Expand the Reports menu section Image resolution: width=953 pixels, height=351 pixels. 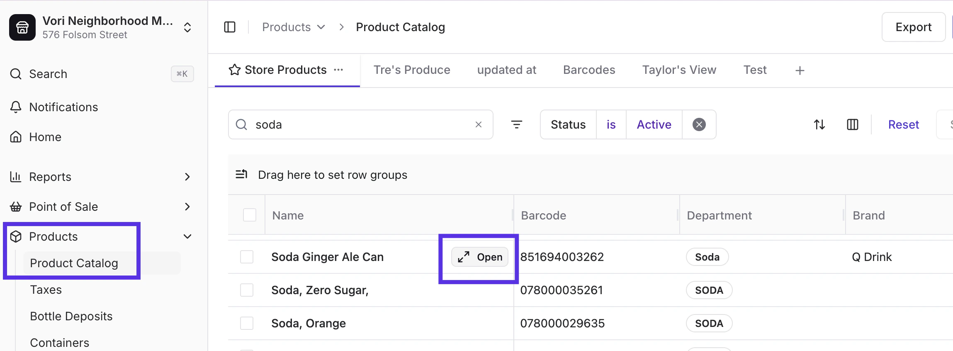point(187,177)
